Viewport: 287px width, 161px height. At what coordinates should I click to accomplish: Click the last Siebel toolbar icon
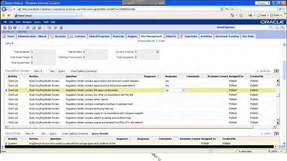click(x=61, y=27)
